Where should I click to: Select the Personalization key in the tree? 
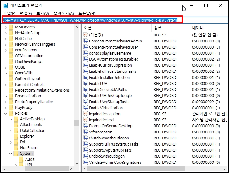28,96
